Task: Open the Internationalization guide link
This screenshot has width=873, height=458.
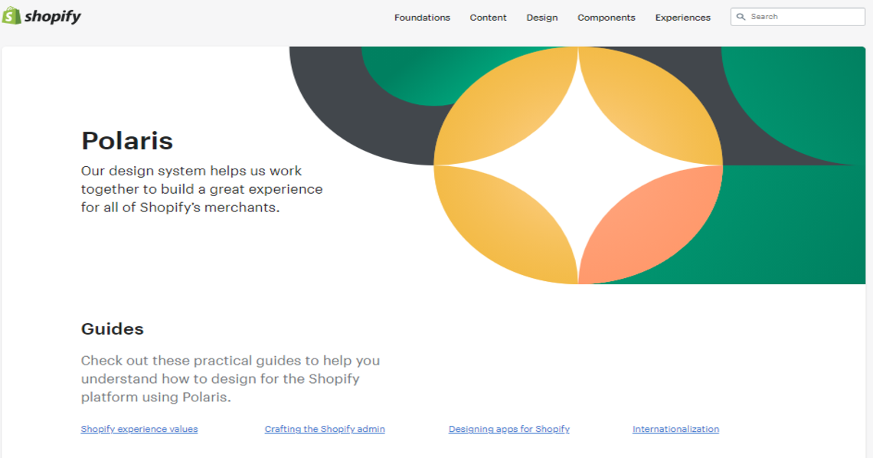Action: pos(675,429)
